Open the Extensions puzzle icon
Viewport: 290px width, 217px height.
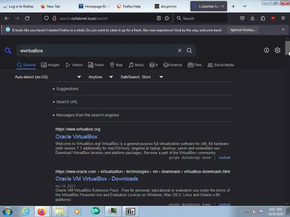[263, 18]
